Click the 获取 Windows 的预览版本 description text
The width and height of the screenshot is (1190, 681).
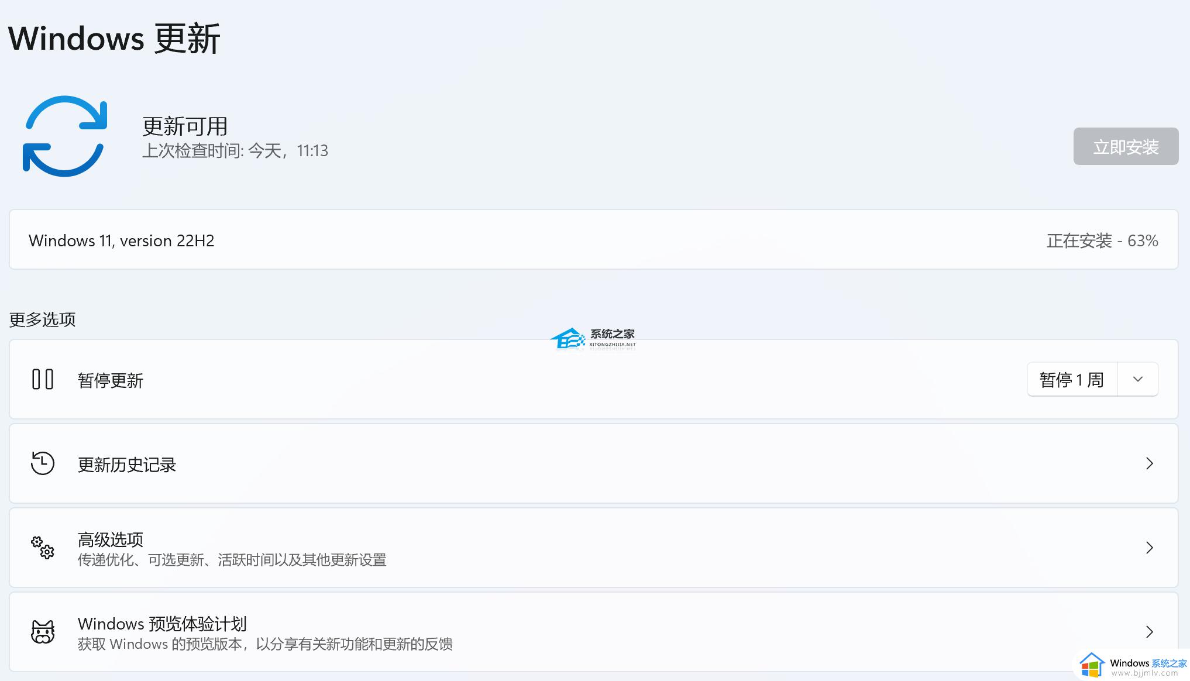pyautogui.click(x=265, y=644)
